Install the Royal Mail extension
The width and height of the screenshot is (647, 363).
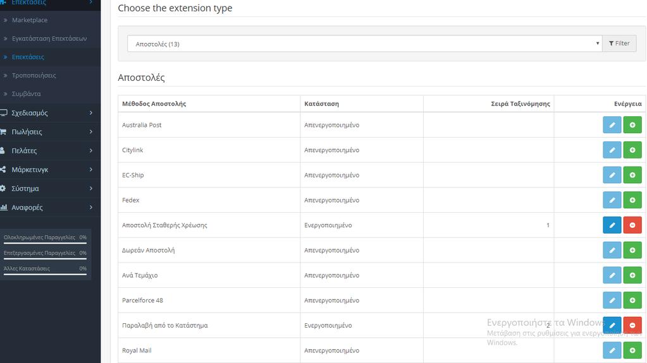[632, 350]
